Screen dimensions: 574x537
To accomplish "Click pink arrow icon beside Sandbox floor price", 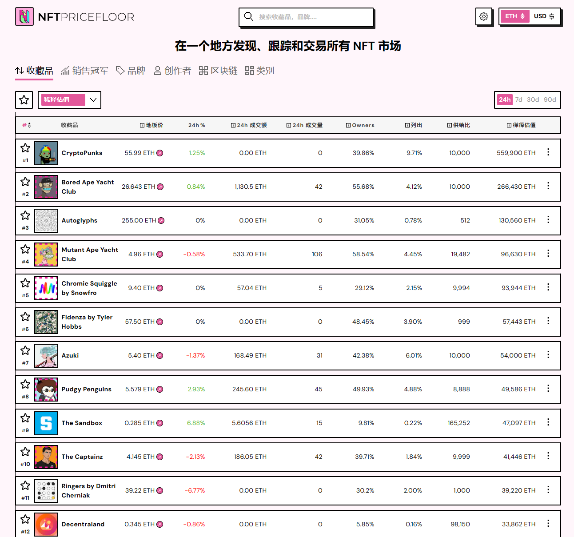I will pos(160,423).
